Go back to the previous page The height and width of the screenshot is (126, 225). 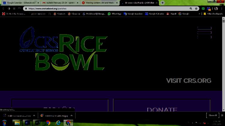tap(3, 9)
